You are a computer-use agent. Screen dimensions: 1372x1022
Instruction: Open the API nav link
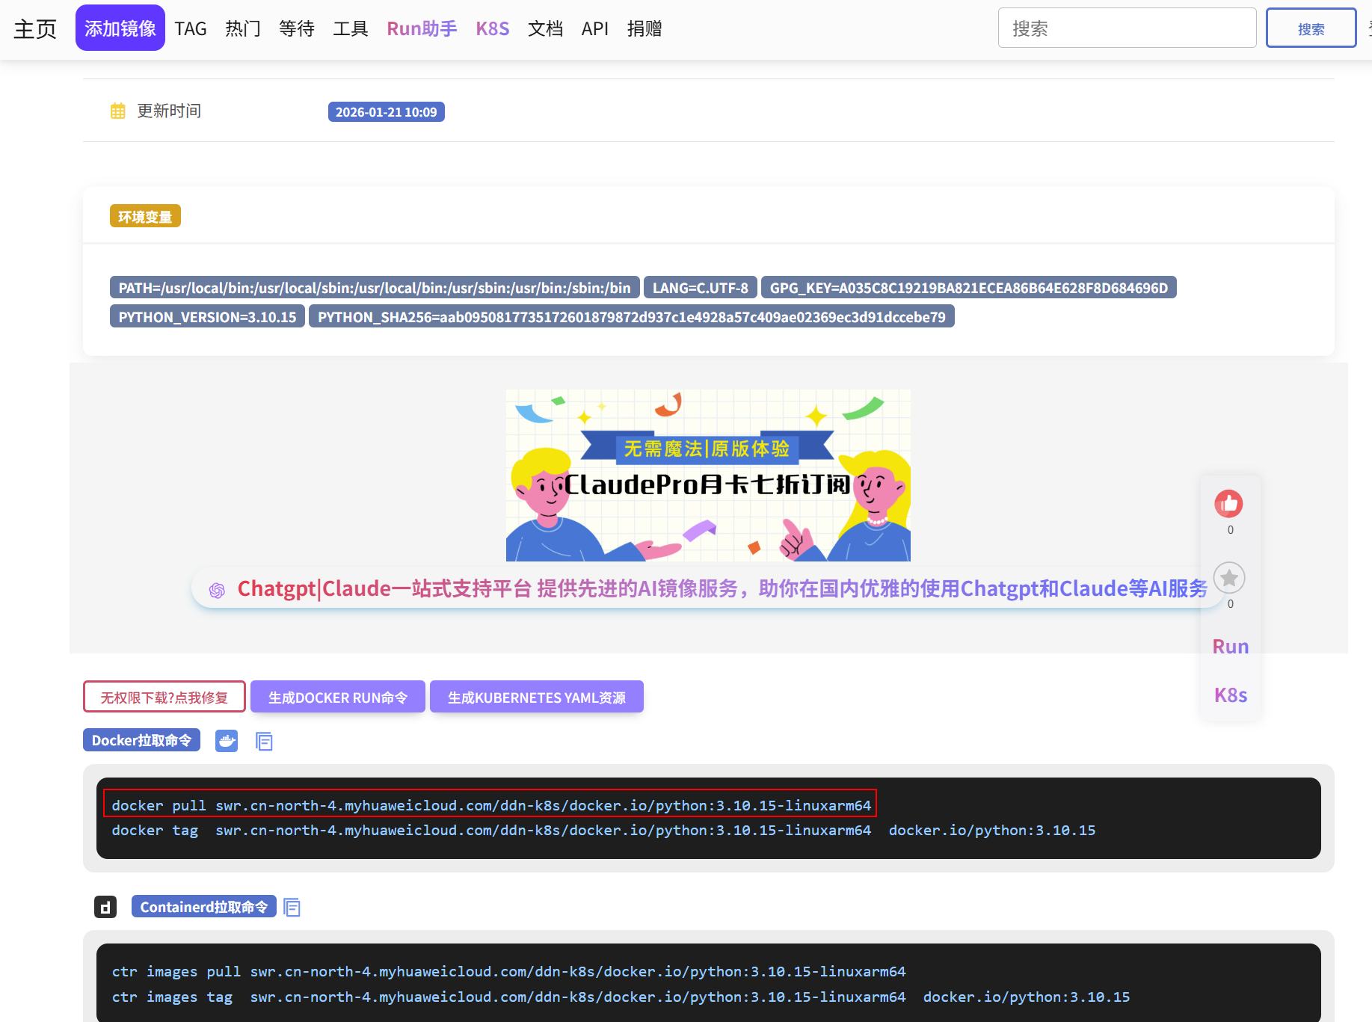(x=595, y=29)
